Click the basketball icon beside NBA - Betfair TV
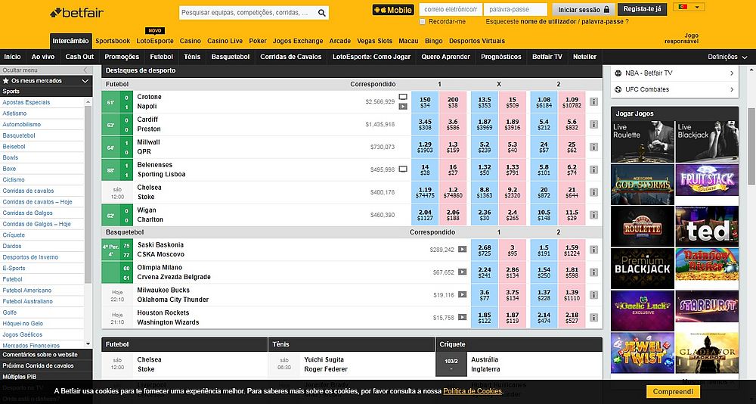This screenshot has height=404, width=756. (x=618, y=73)
